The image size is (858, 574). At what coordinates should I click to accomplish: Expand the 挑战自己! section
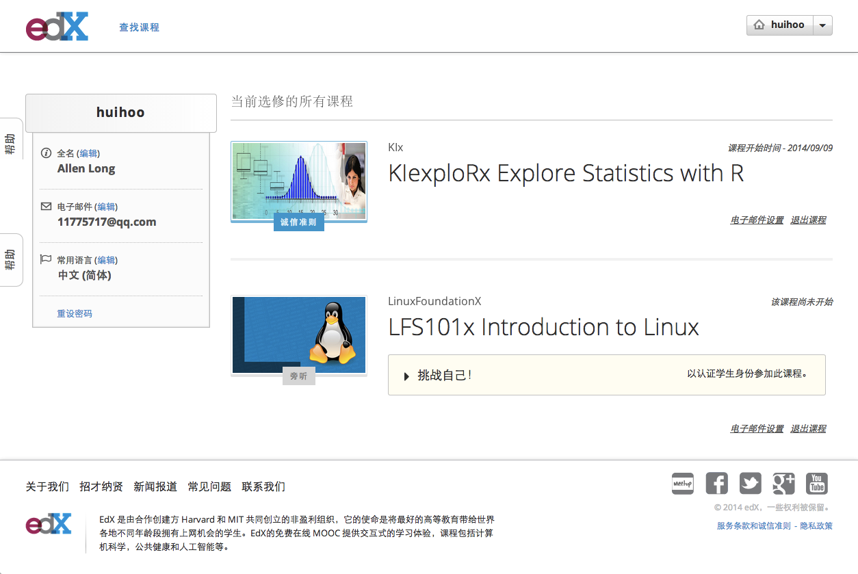(406, 376)
